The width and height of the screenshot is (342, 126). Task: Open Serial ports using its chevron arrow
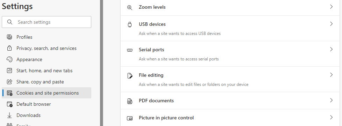click(331, 49)
